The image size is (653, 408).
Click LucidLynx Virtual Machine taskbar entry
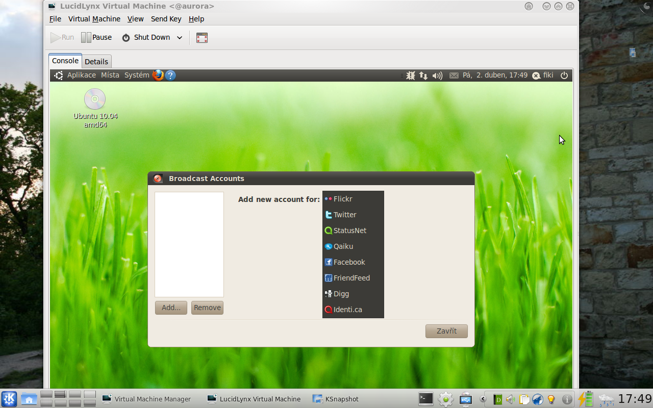pos(254,399)
